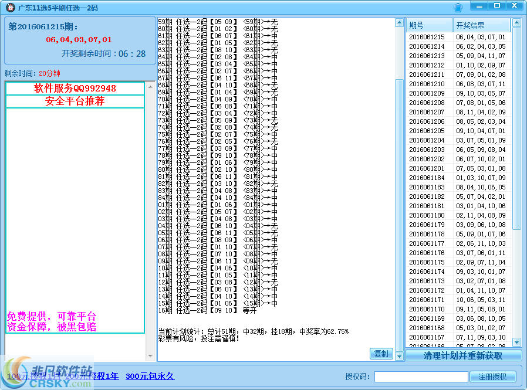Click the 期号 column header
Screen dimensions: 527x390
(x=429, y=25)
